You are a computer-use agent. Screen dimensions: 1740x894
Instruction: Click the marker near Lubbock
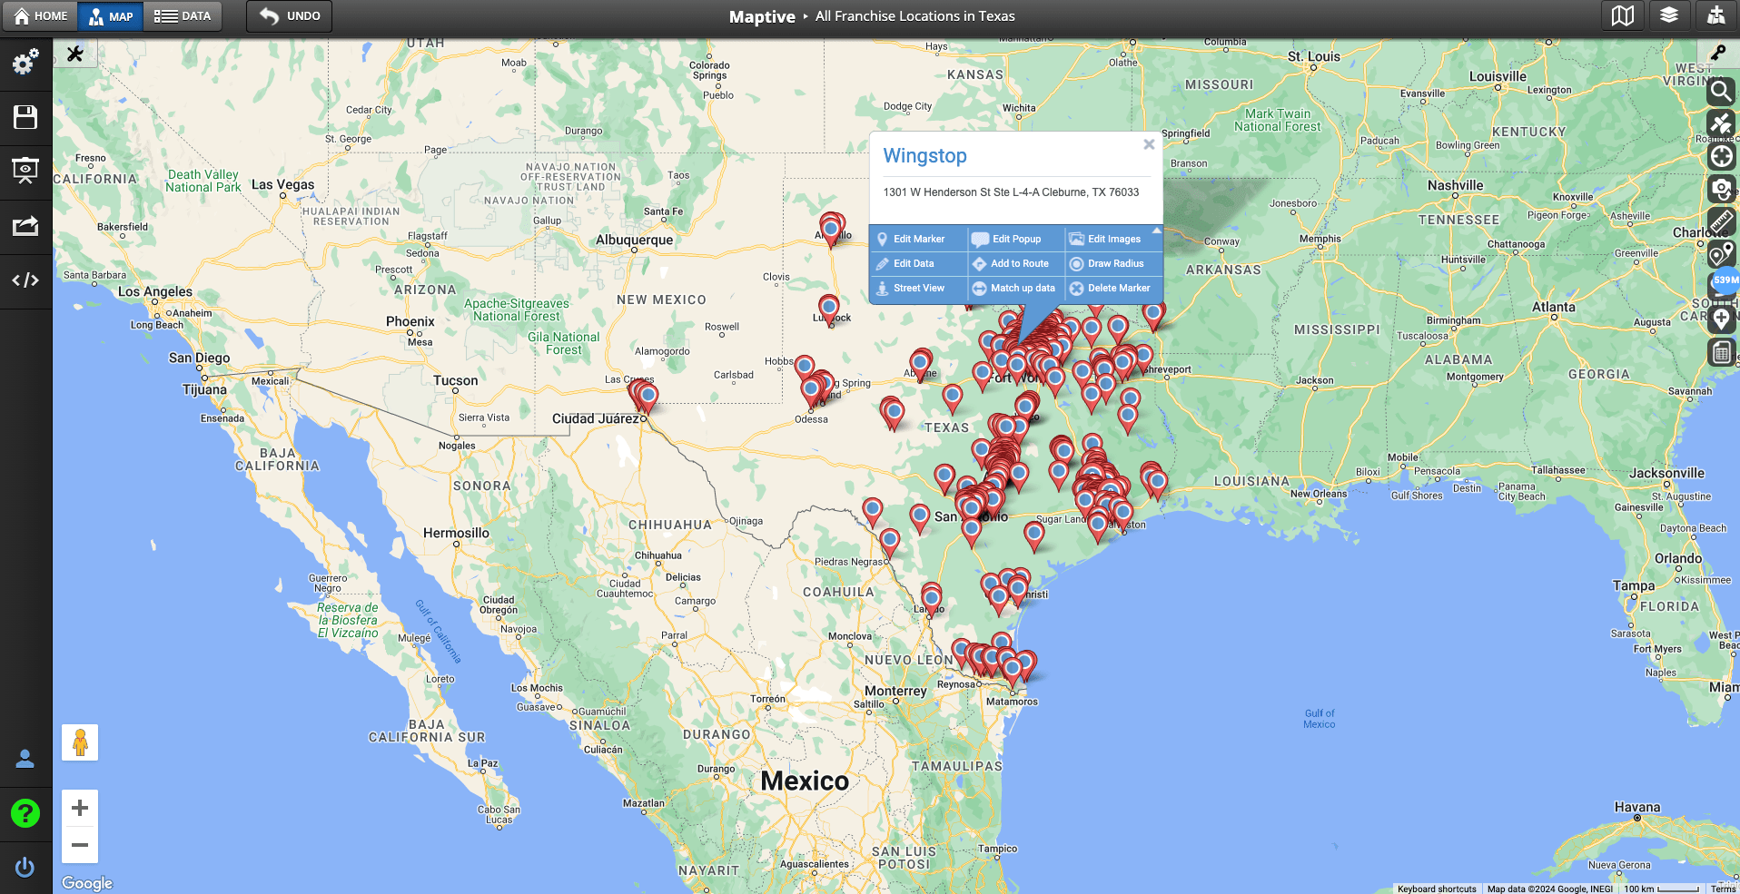coord(828,309)
